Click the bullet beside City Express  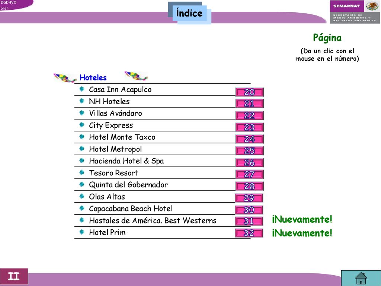click(82, 124)
